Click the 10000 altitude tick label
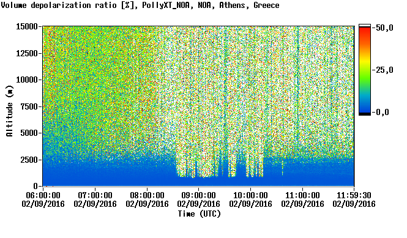407x238 pixels. pos(27,80)
